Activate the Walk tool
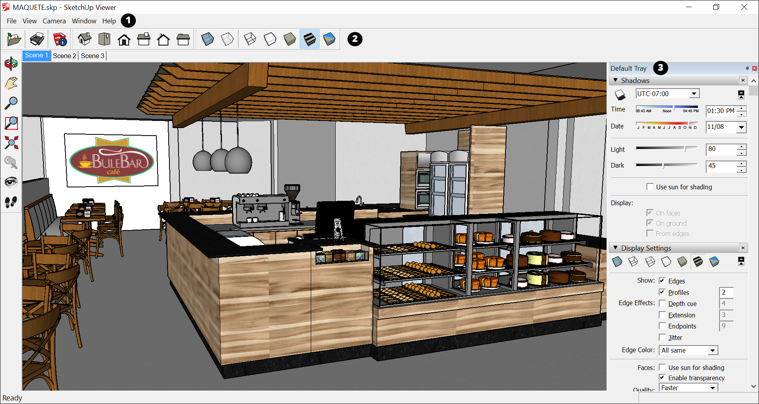 (11, 202)
